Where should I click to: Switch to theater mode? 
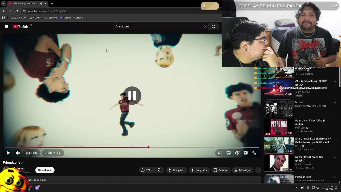pos(246,153)
